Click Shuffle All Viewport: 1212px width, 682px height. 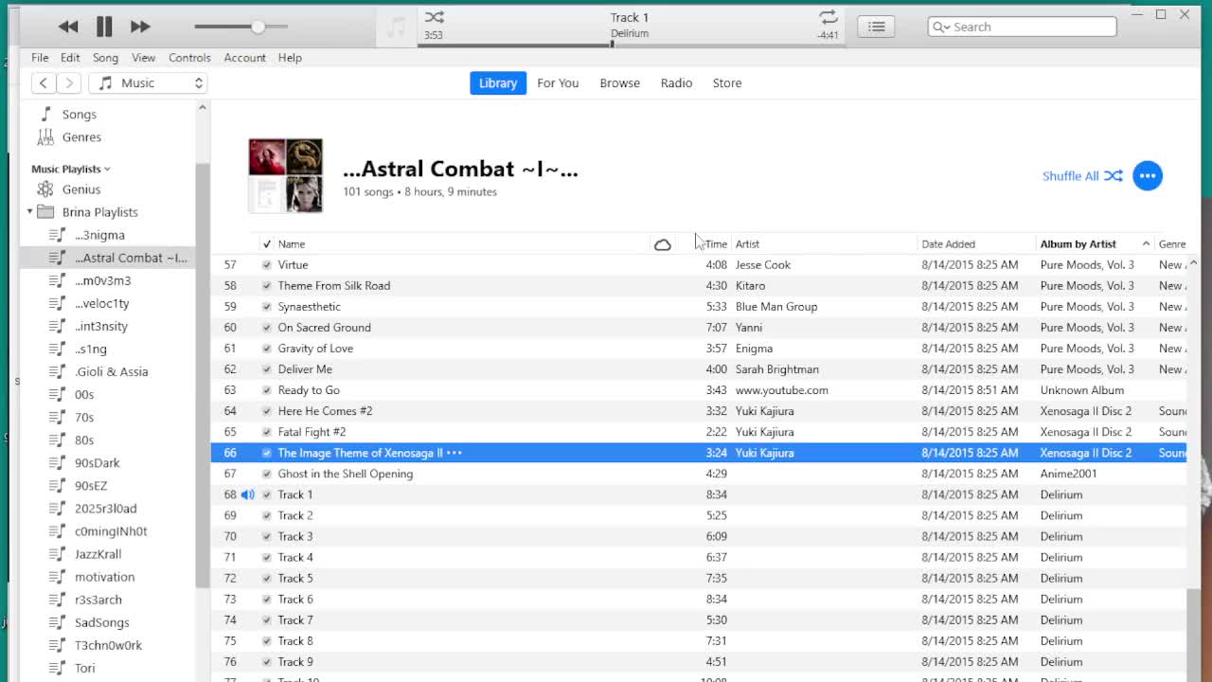[1082, 176]
